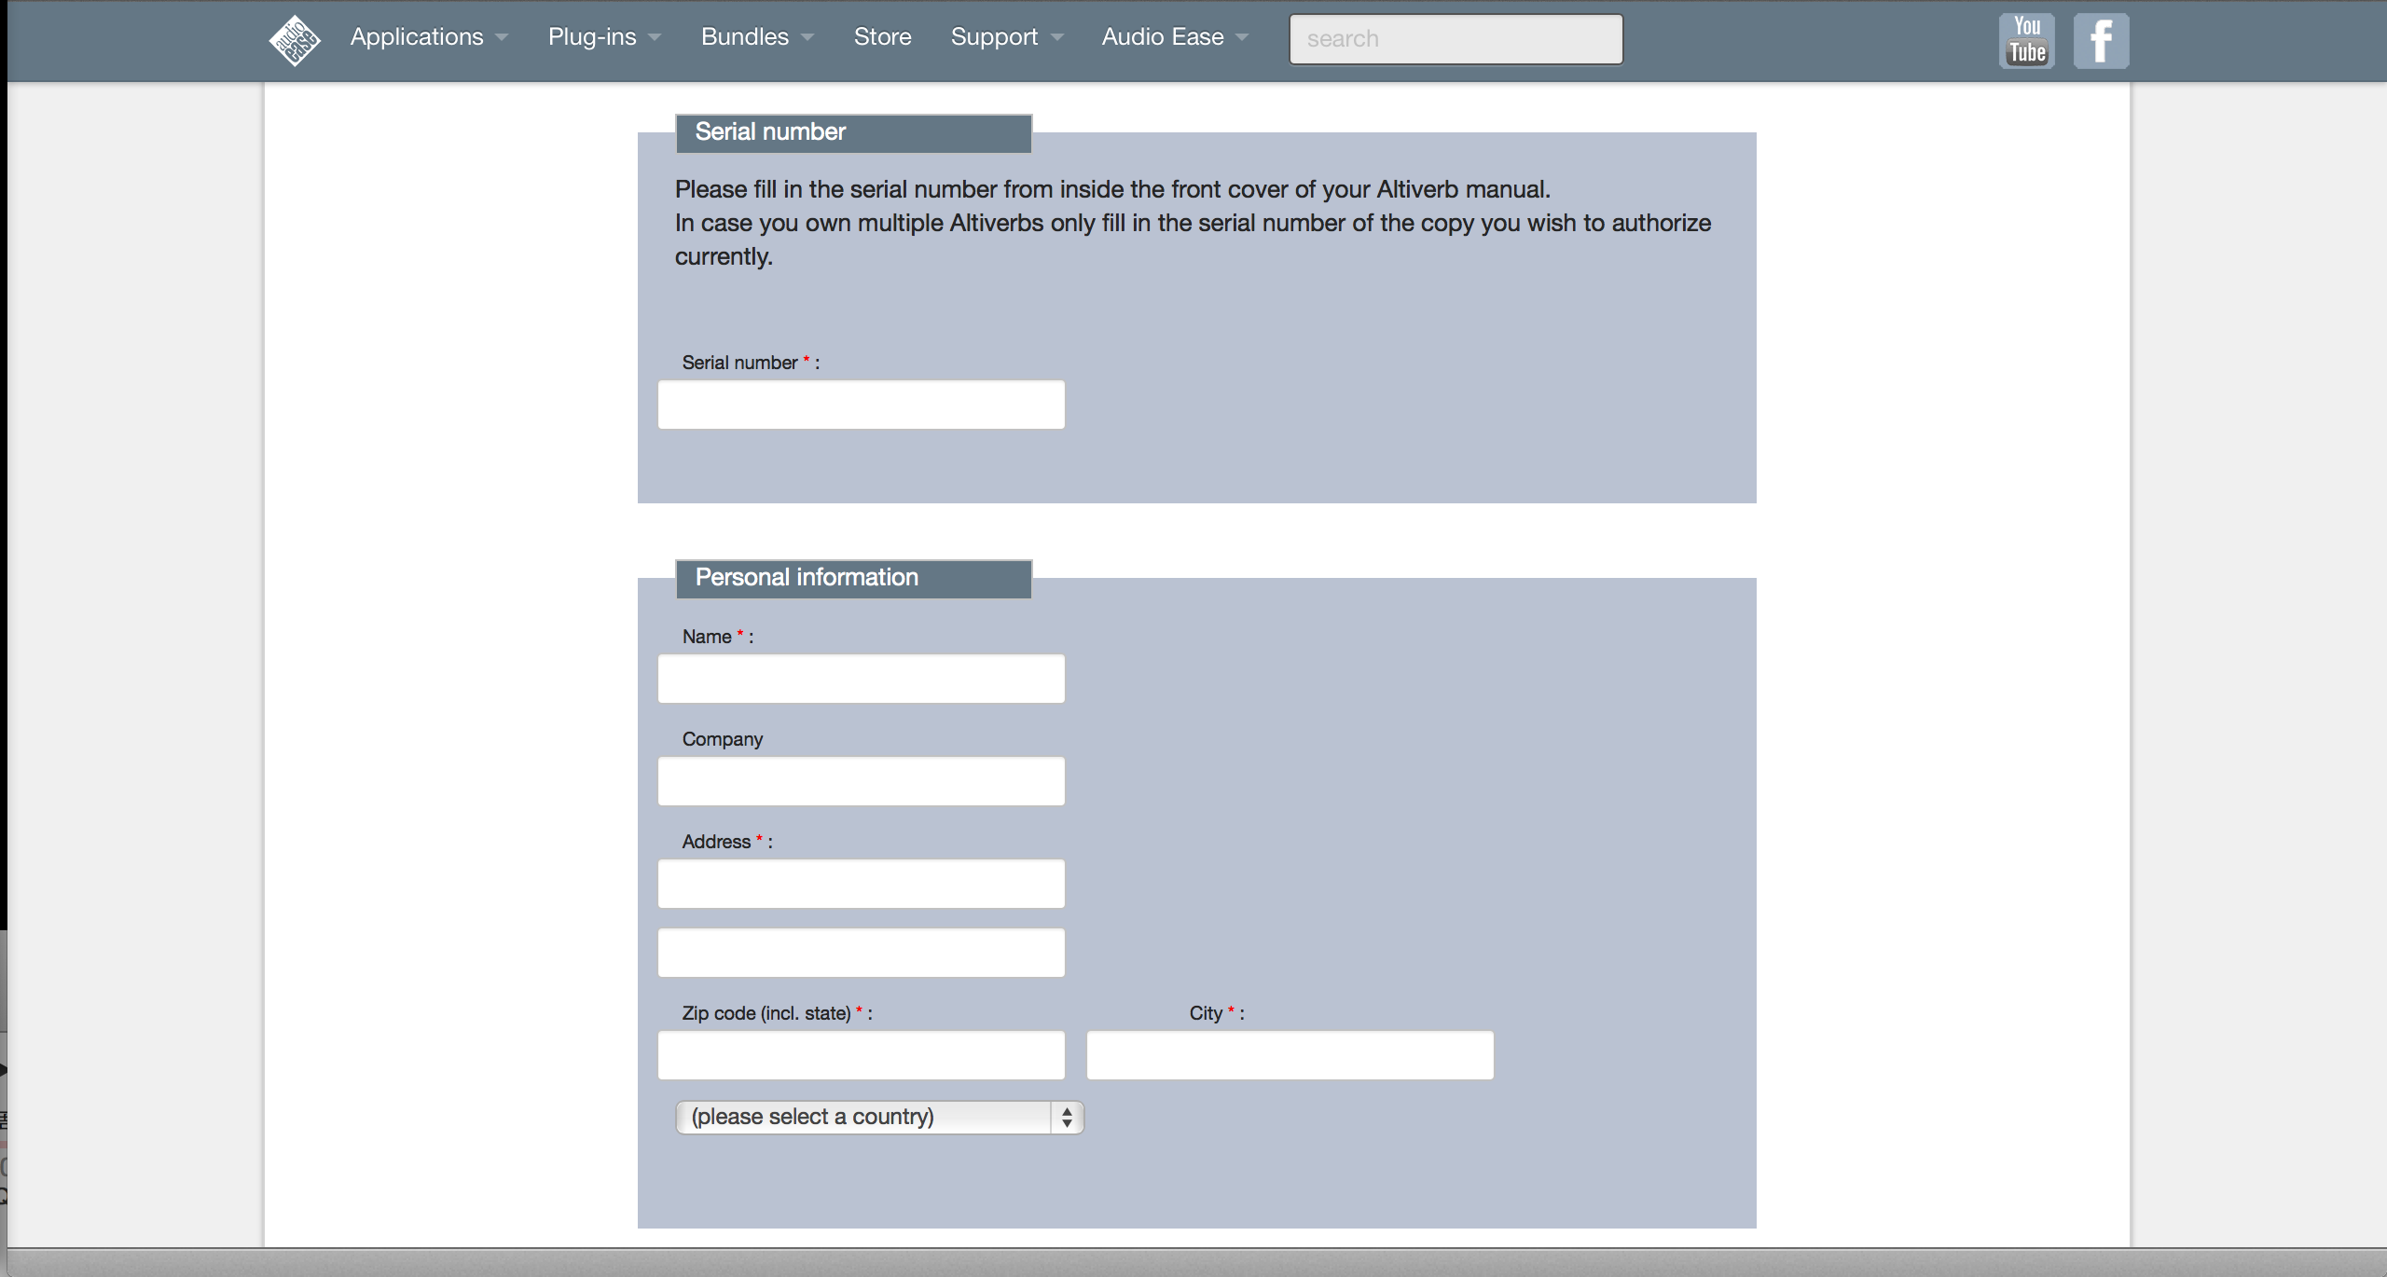Viewport: 2387px width, 1277px height.
Task: Open the Facebook icon link
Action: (2101, 40)
